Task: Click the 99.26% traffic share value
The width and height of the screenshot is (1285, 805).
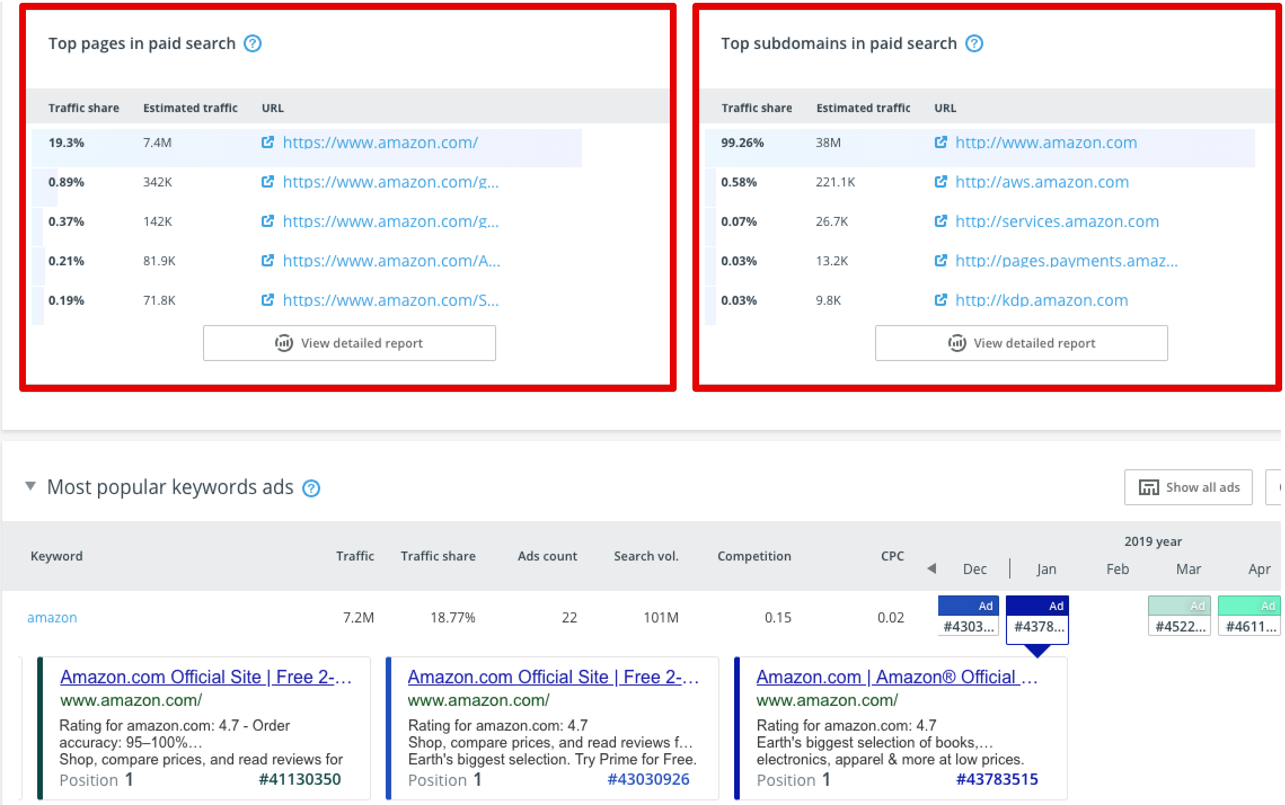Action: tap(742, 143)
